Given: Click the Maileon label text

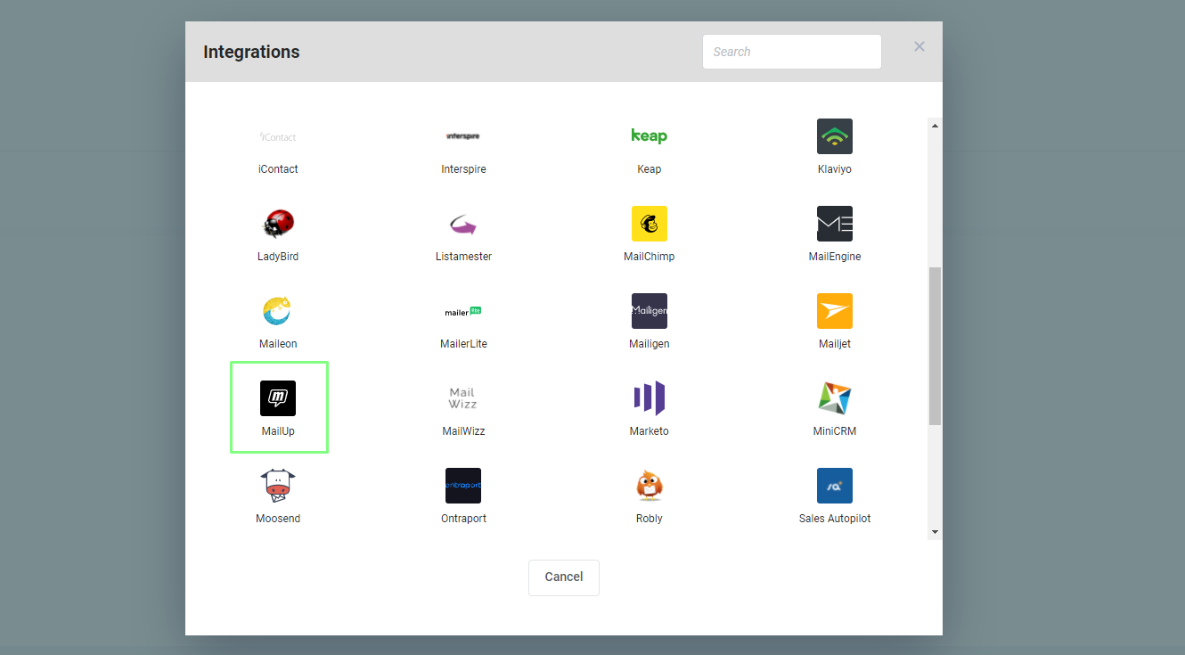Looking at the screenshot, I should tap(278, 344).
